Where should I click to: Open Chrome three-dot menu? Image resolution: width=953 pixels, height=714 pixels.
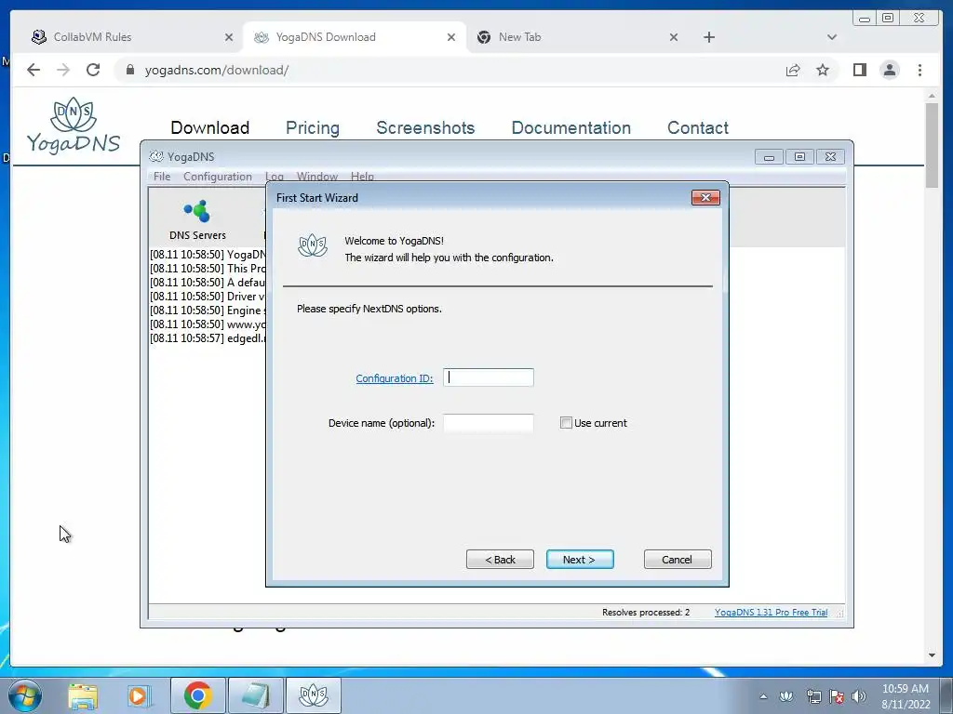919,70
